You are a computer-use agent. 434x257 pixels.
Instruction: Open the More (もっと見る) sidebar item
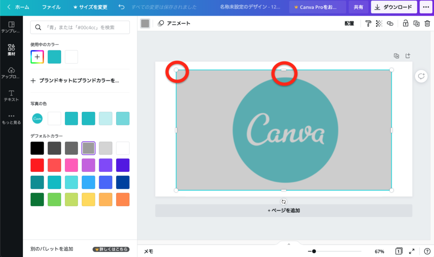click(x=11, y=119)
